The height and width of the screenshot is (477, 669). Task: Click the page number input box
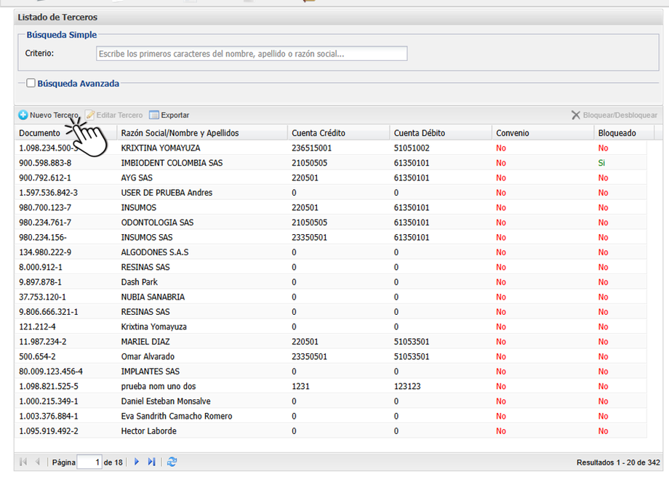(x=89, y=462)
